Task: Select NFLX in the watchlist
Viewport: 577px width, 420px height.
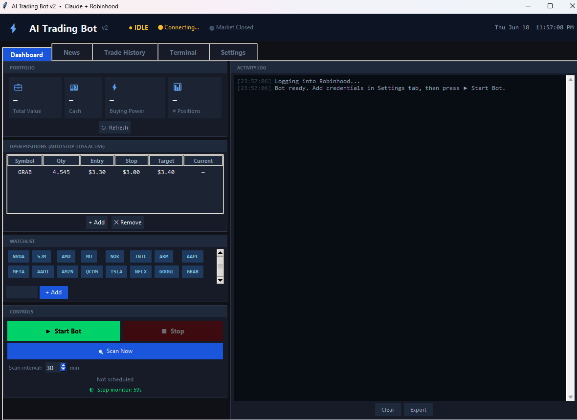Action: [x=140, y=272]
